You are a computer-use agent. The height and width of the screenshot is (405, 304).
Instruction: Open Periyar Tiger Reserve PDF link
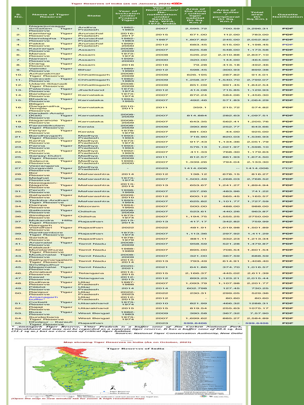click(287, 132)
